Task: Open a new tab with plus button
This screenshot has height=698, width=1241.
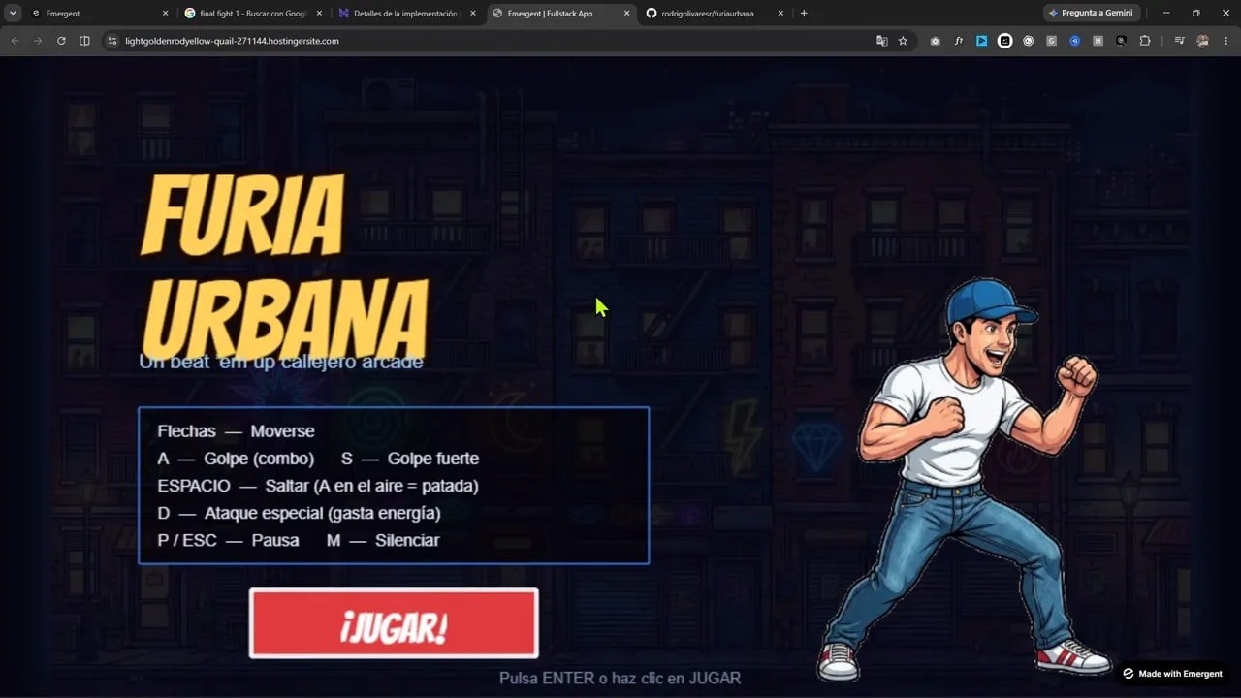Action: (804, 14)
